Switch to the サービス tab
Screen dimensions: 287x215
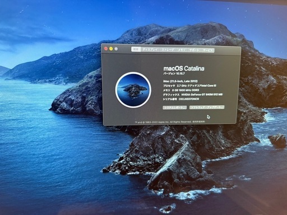(x=208, y=50)
